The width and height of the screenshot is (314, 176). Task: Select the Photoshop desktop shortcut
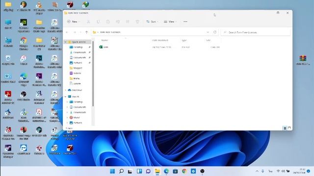pyautogui.click(x=39, y=62)
